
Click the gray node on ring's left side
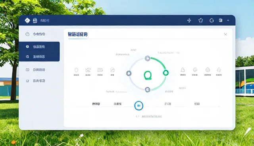[x=129, y=73]
